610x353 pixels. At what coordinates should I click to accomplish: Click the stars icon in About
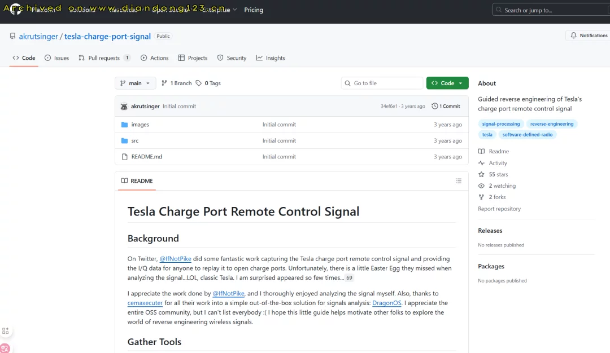[x=481, y=174]
